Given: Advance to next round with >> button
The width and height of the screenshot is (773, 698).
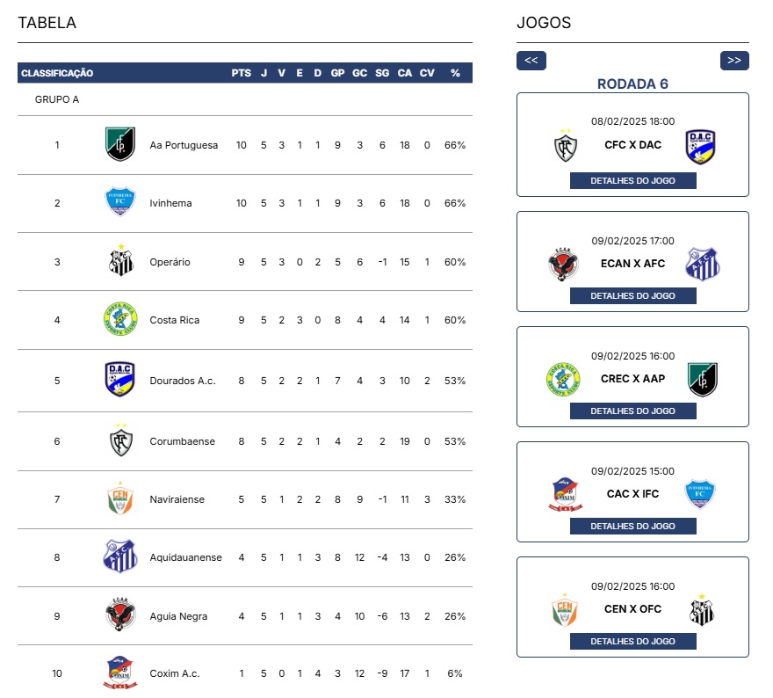Looking at the screenshot, I should click(x=734, y=60).
